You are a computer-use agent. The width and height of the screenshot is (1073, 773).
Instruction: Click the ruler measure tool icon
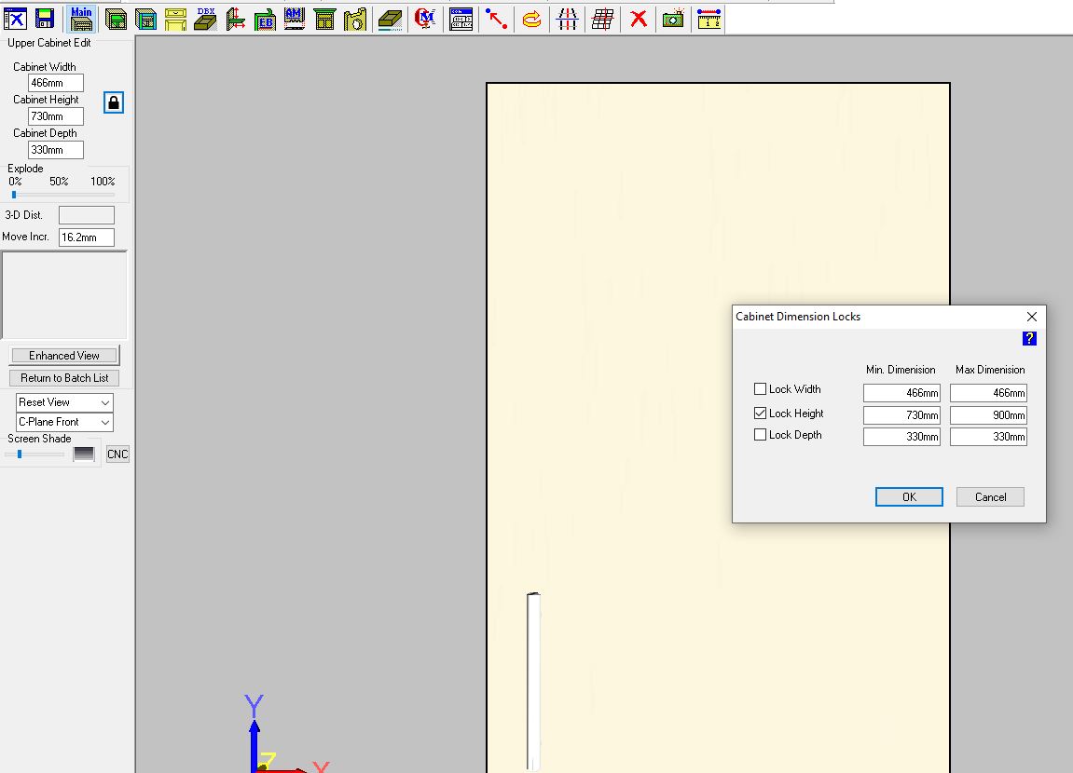(x=709, y=19)
